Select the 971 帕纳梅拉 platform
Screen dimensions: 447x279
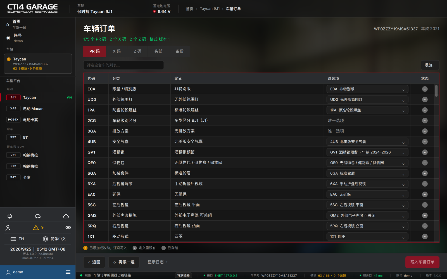tap(38, 155)
